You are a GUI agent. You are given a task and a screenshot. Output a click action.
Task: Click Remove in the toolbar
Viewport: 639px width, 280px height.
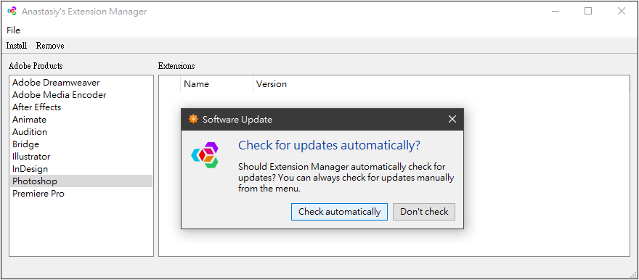click(x=50, y=46)
